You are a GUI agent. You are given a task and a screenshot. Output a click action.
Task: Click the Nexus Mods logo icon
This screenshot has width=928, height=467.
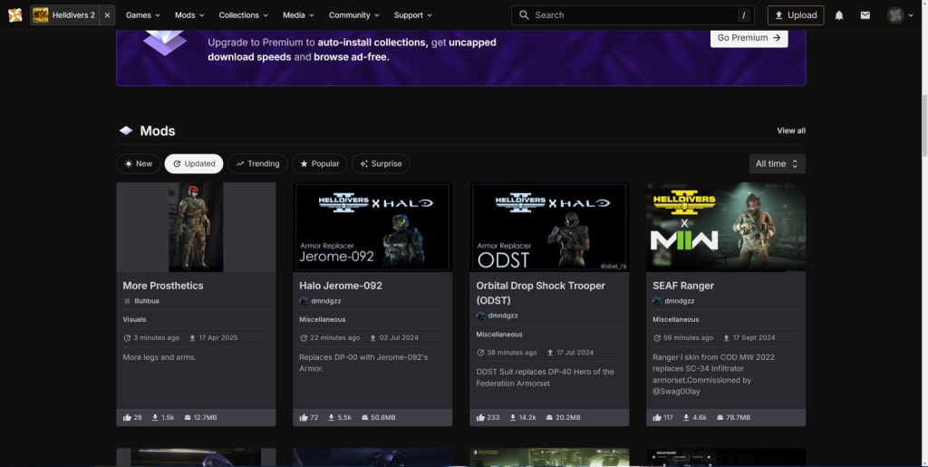pos(15,15)
